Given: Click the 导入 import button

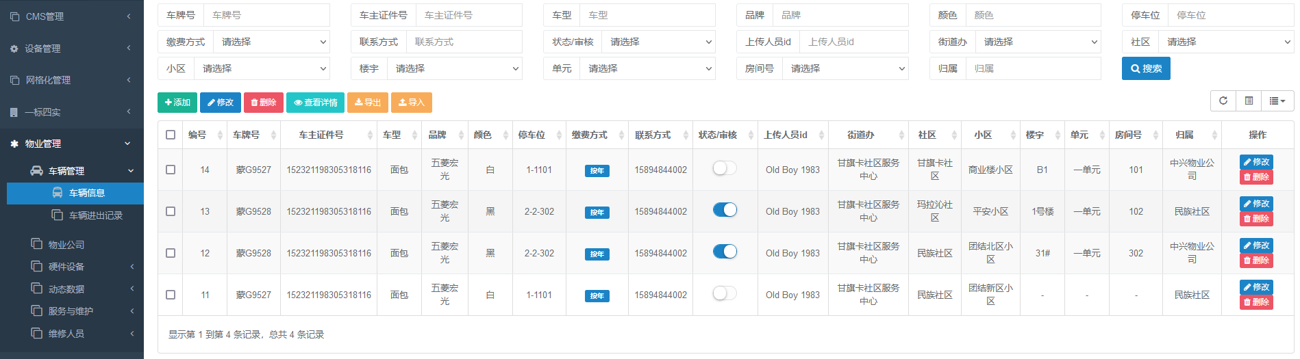Looking at the screenshot, I should 412,103.
